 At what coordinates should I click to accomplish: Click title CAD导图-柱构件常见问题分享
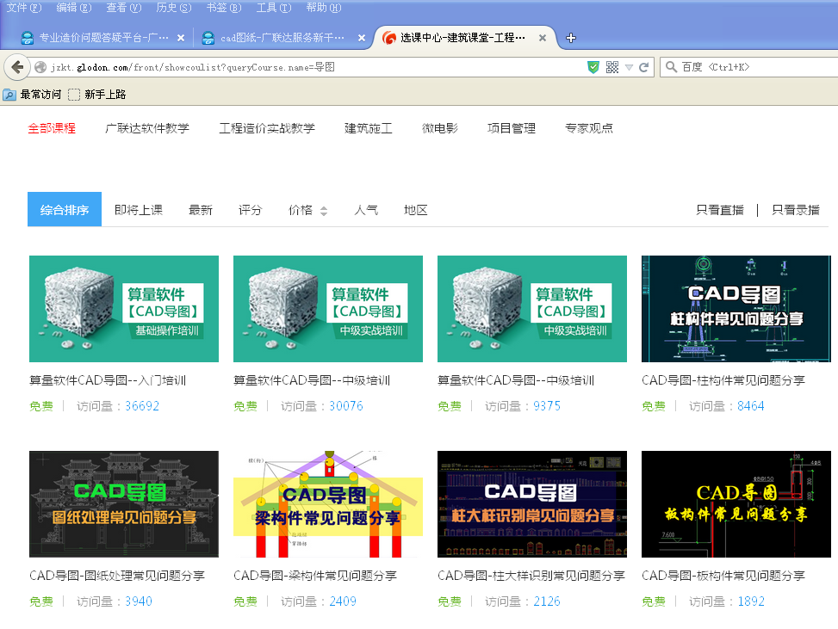click(x=723, y=380)
